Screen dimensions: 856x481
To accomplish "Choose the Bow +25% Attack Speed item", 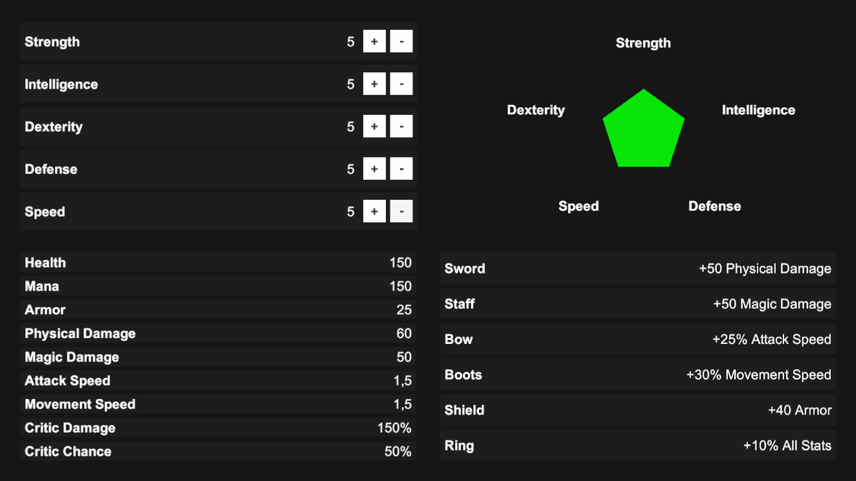I will click(x=638, y=339).
